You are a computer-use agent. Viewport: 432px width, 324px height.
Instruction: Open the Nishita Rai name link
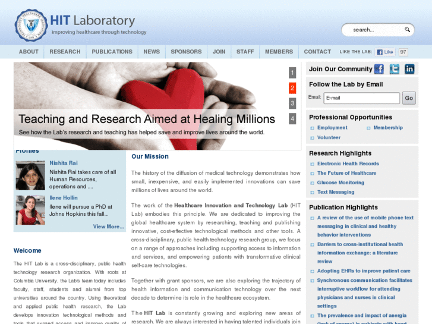pos(64,163)
